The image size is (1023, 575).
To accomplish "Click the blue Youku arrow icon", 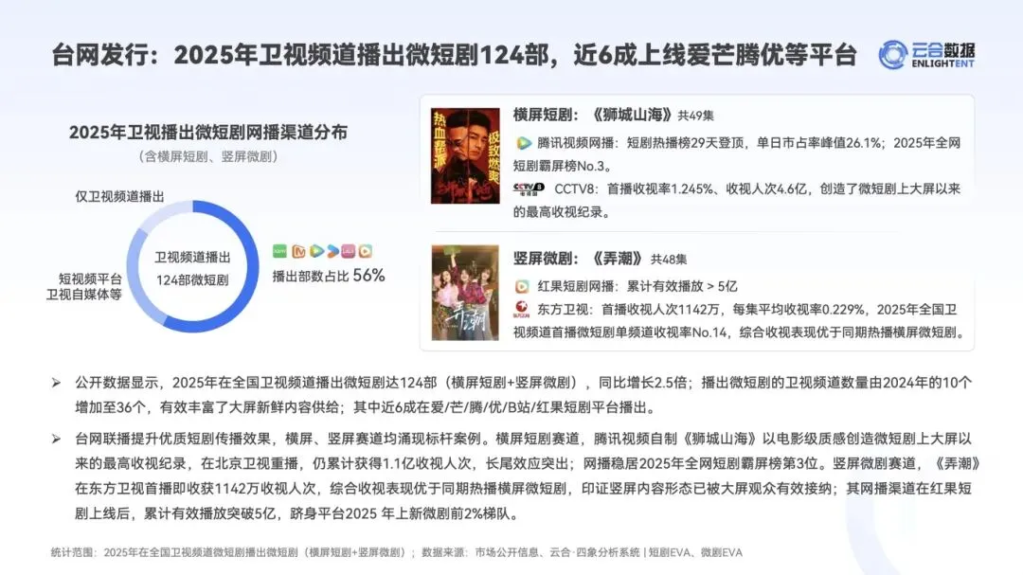I will tap(332, 251).
